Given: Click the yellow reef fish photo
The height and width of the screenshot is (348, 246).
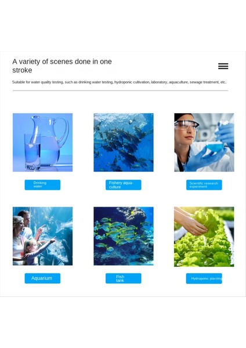Looking at the screenshot, I should point(124,236).
